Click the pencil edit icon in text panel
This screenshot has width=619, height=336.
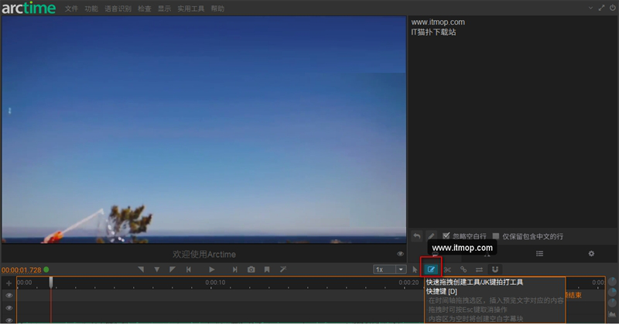pyautogui.click(x=431, y=236)
